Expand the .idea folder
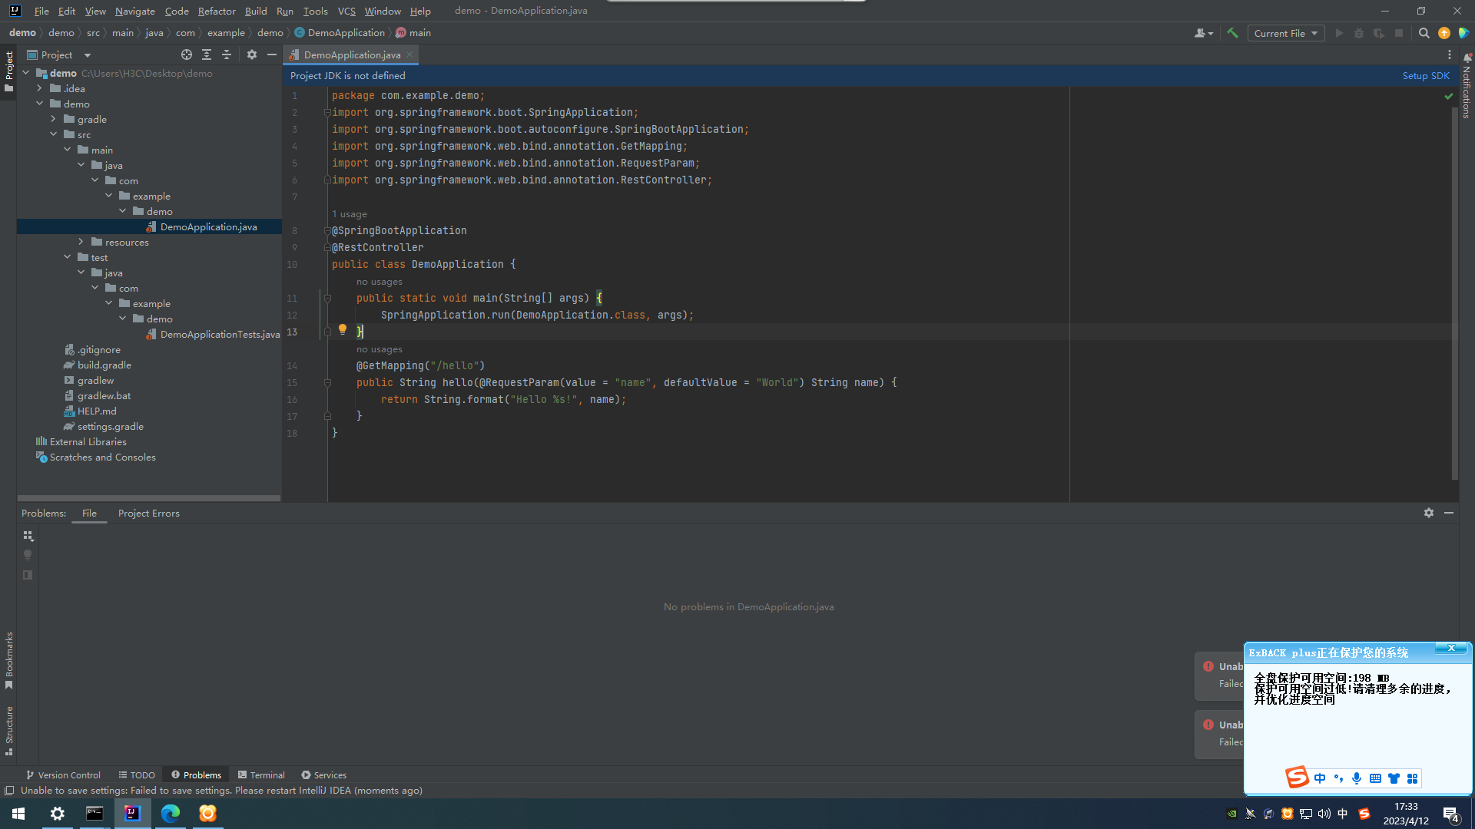This screenshot has height=829, width=1475. [x=39, y=88]
